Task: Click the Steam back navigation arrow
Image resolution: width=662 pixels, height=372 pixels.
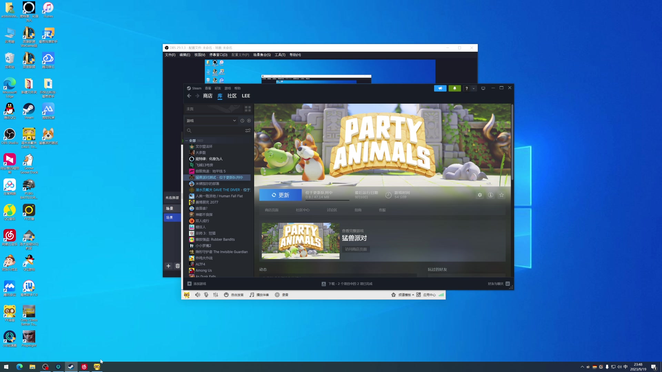Action: click(189, 96)
